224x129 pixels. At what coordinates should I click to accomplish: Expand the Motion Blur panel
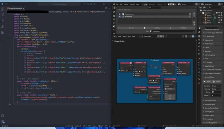(203, 36)
